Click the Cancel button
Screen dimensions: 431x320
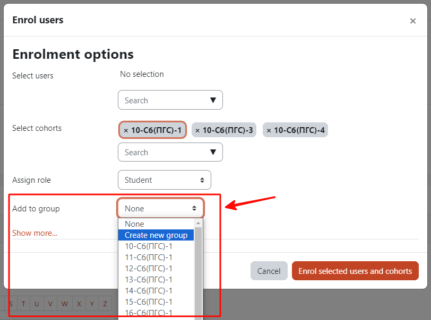point(269,271)
